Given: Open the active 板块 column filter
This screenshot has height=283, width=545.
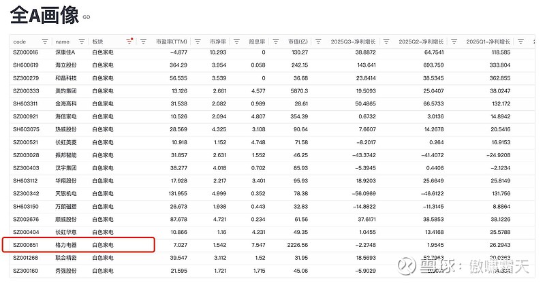Looking at the screenshot, I should pyautogui.click(x=129, y=41).
